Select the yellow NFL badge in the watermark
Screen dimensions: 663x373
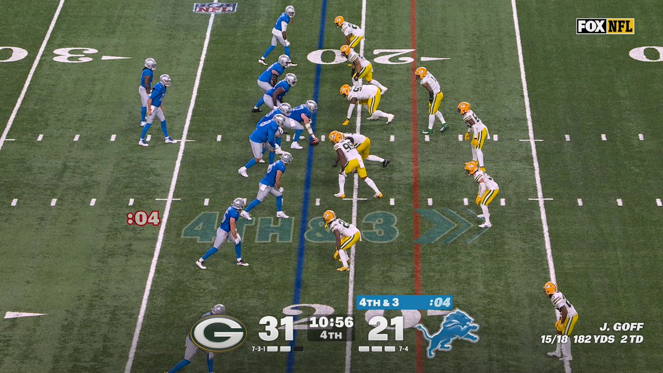click(621, 25)
